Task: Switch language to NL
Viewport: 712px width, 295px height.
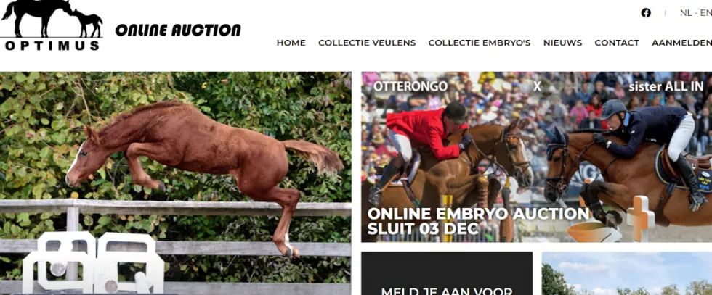Action: tap(686, 13)
